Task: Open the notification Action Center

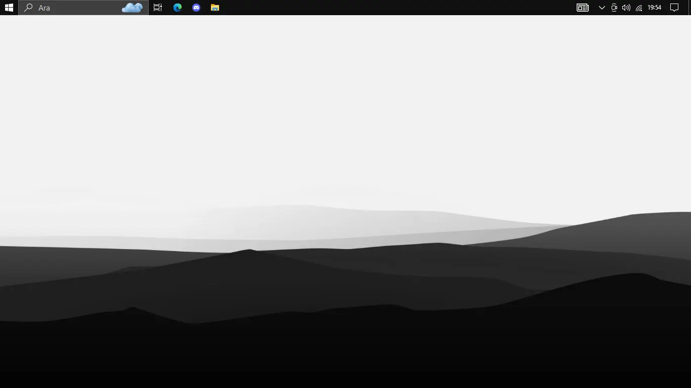Action: pos(674,8)
